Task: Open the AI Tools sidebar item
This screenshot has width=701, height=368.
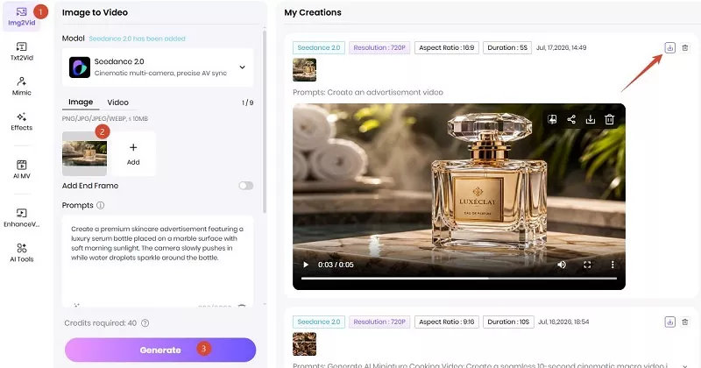Action: (21, 252)
